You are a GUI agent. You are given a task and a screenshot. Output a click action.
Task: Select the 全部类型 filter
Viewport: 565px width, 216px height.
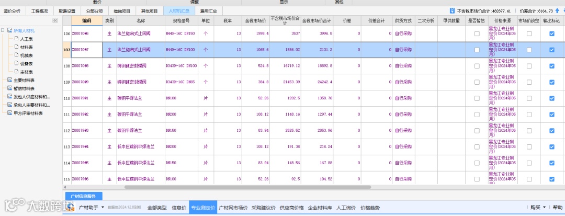click(x=157, y=208)
